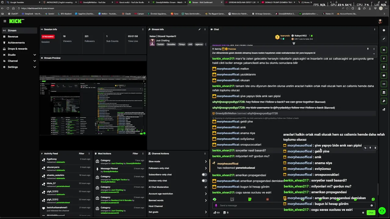Click the stream preview video
Image resolution: width=390 pixels, height=219 pixels.
(93, 105)
